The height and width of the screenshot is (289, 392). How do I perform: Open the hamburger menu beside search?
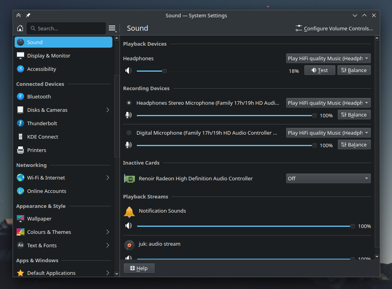(x=112, y=28)
